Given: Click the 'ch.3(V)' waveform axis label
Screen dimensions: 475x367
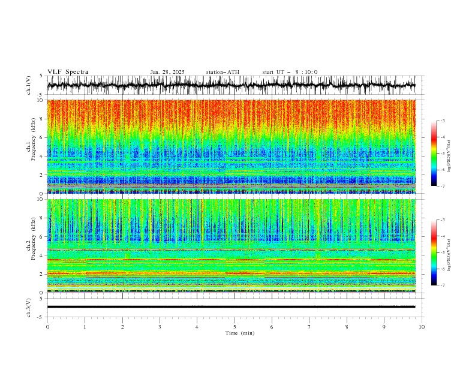Looking at the screenshot, I should (x=29, y=308).
